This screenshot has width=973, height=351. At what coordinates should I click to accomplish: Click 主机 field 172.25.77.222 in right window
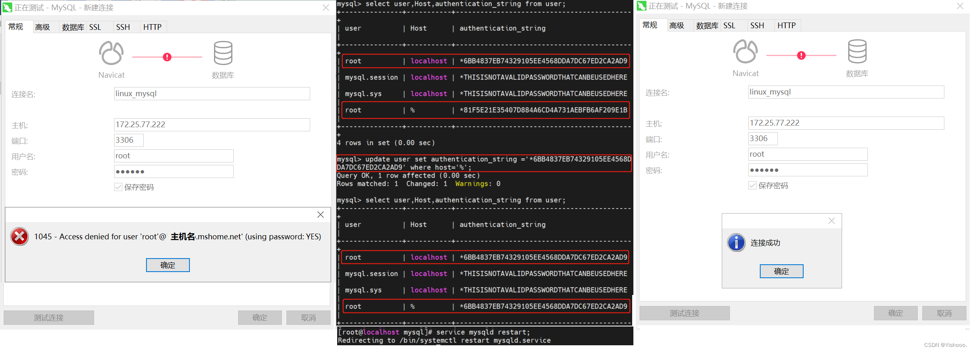(x=846, y=123)
